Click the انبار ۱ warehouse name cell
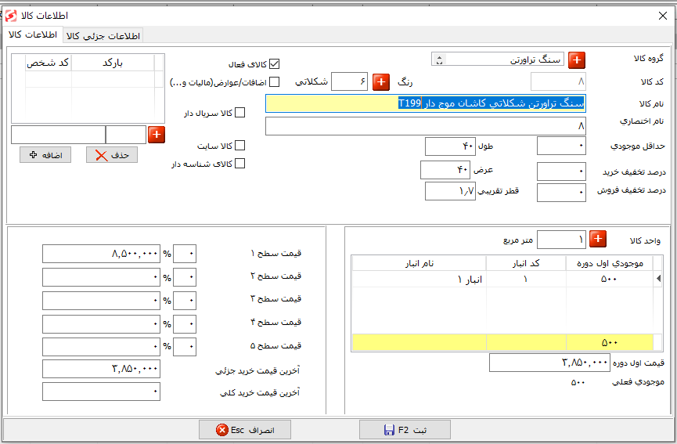The image size is (677, 444). coord(420,280)
